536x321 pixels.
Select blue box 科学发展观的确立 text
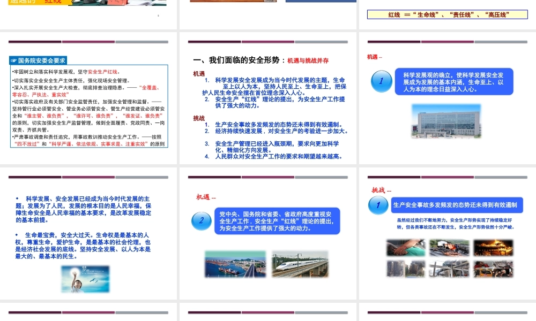pyautogui.click(x=454, y=82)
